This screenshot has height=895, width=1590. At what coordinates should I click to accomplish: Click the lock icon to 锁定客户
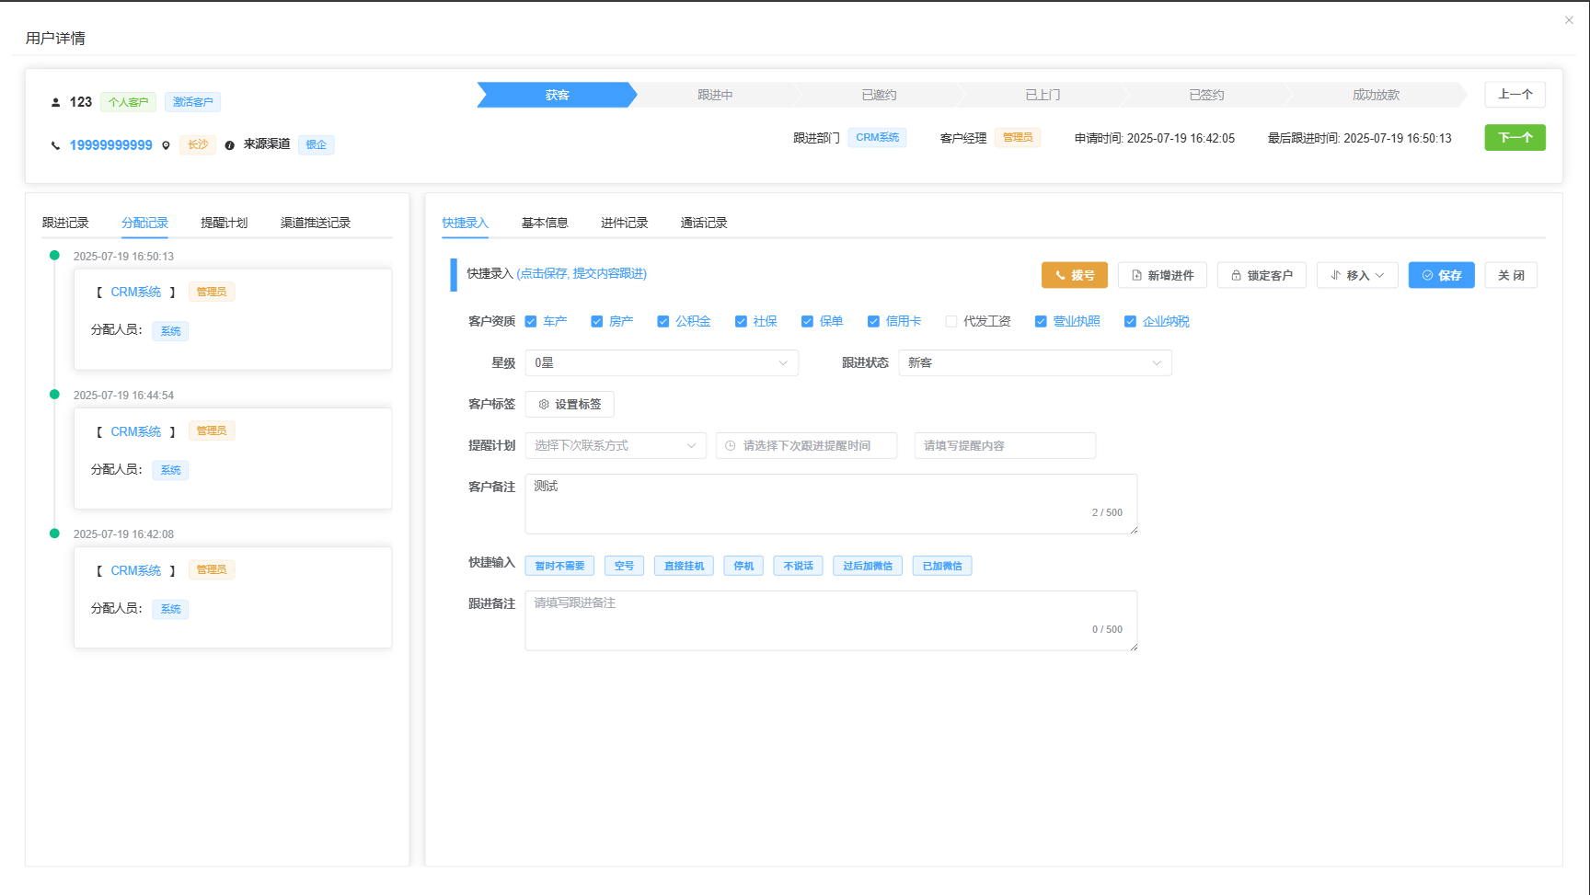tap(1236, 274)
